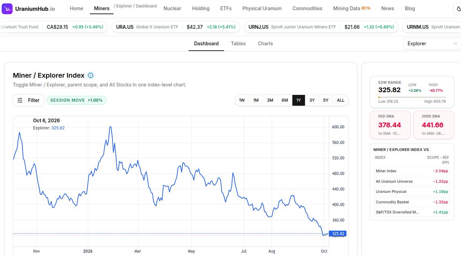Select the ALL time range
This screenshot has height=255, width=461.
(x=341, y=100)
